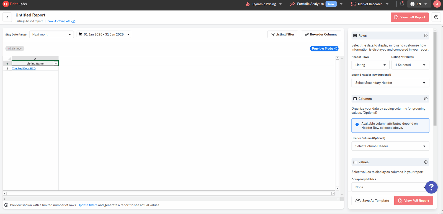
Task: Click Listing Filter button
Action: pyautogui.click(x=283, y=34)
